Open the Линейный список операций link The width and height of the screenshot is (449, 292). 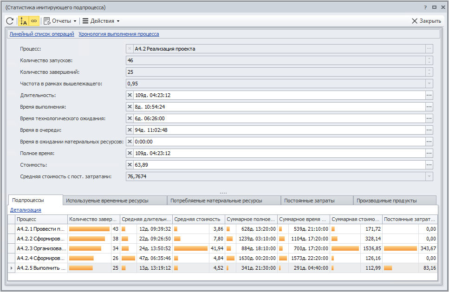(x=42, y=34)
